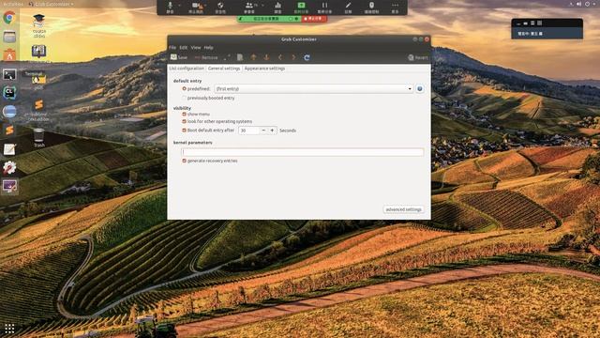600x338 pixels.
Task: Open Ubuntu Software from the dock
Action: tap(9, 55)
